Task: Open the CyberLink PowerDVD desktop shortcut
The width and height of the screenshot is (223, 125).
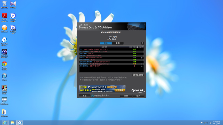Action: tap(5, 53)
